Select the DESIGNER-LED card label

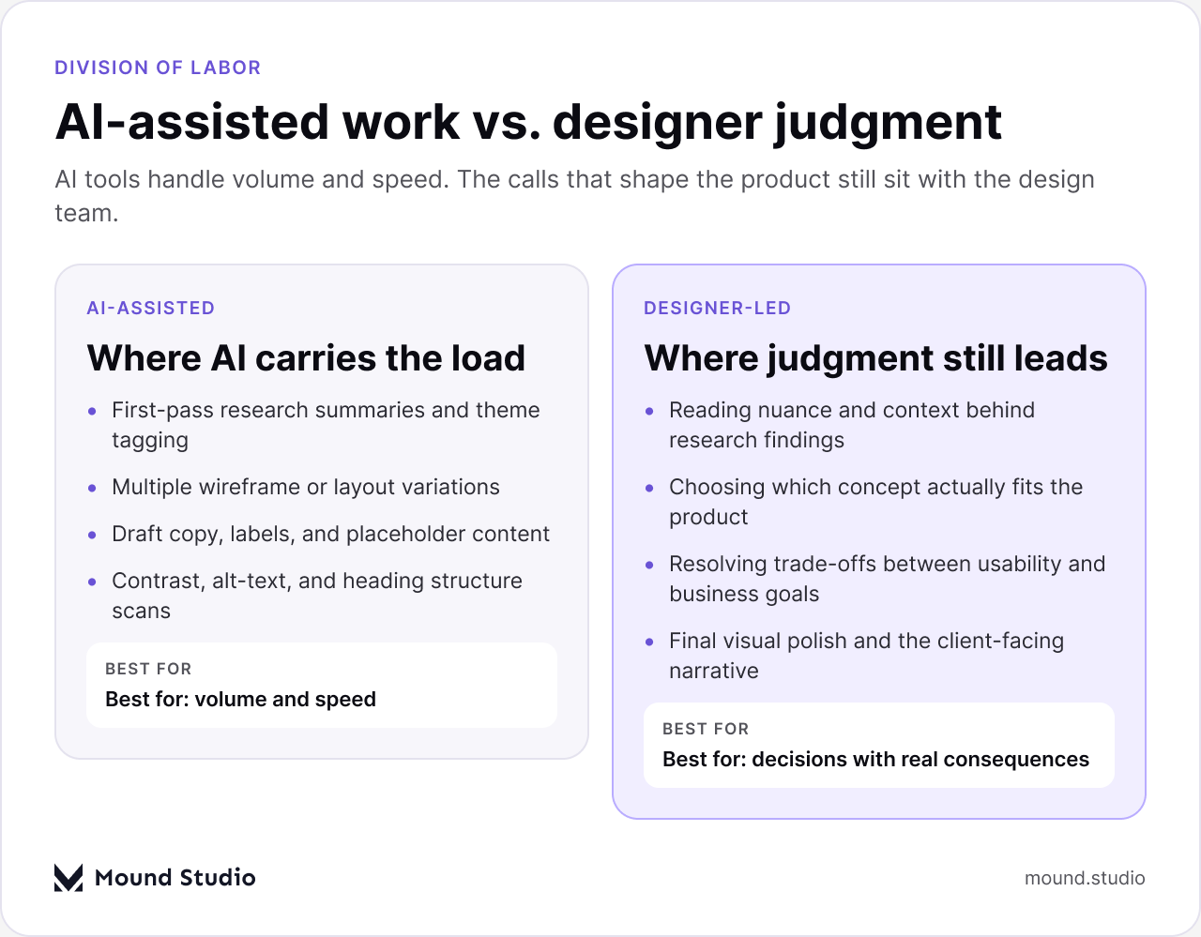[718, 308]
